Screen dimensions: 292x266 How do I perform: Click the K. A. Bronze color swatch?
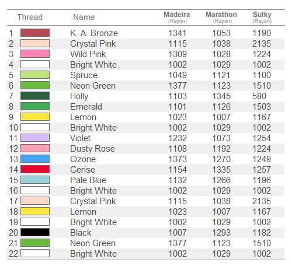click(35, 33)
